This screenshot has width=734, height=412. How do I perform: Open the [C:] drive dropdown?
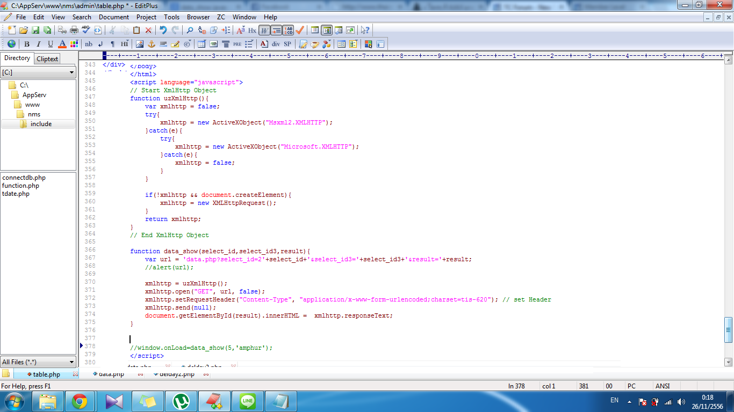(72, 72)
